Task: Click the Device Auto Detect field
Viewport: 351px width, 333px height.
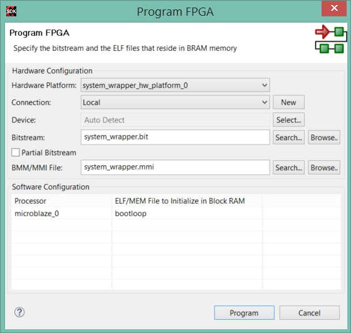Action: point(175,120)
